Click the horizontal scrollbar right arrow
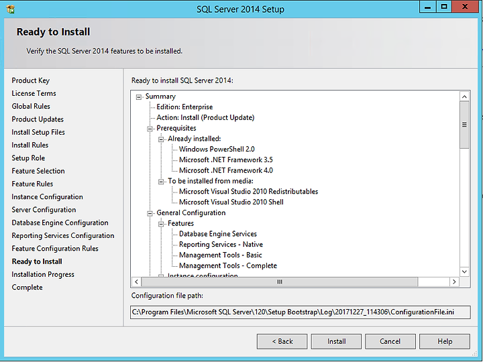 454,282
